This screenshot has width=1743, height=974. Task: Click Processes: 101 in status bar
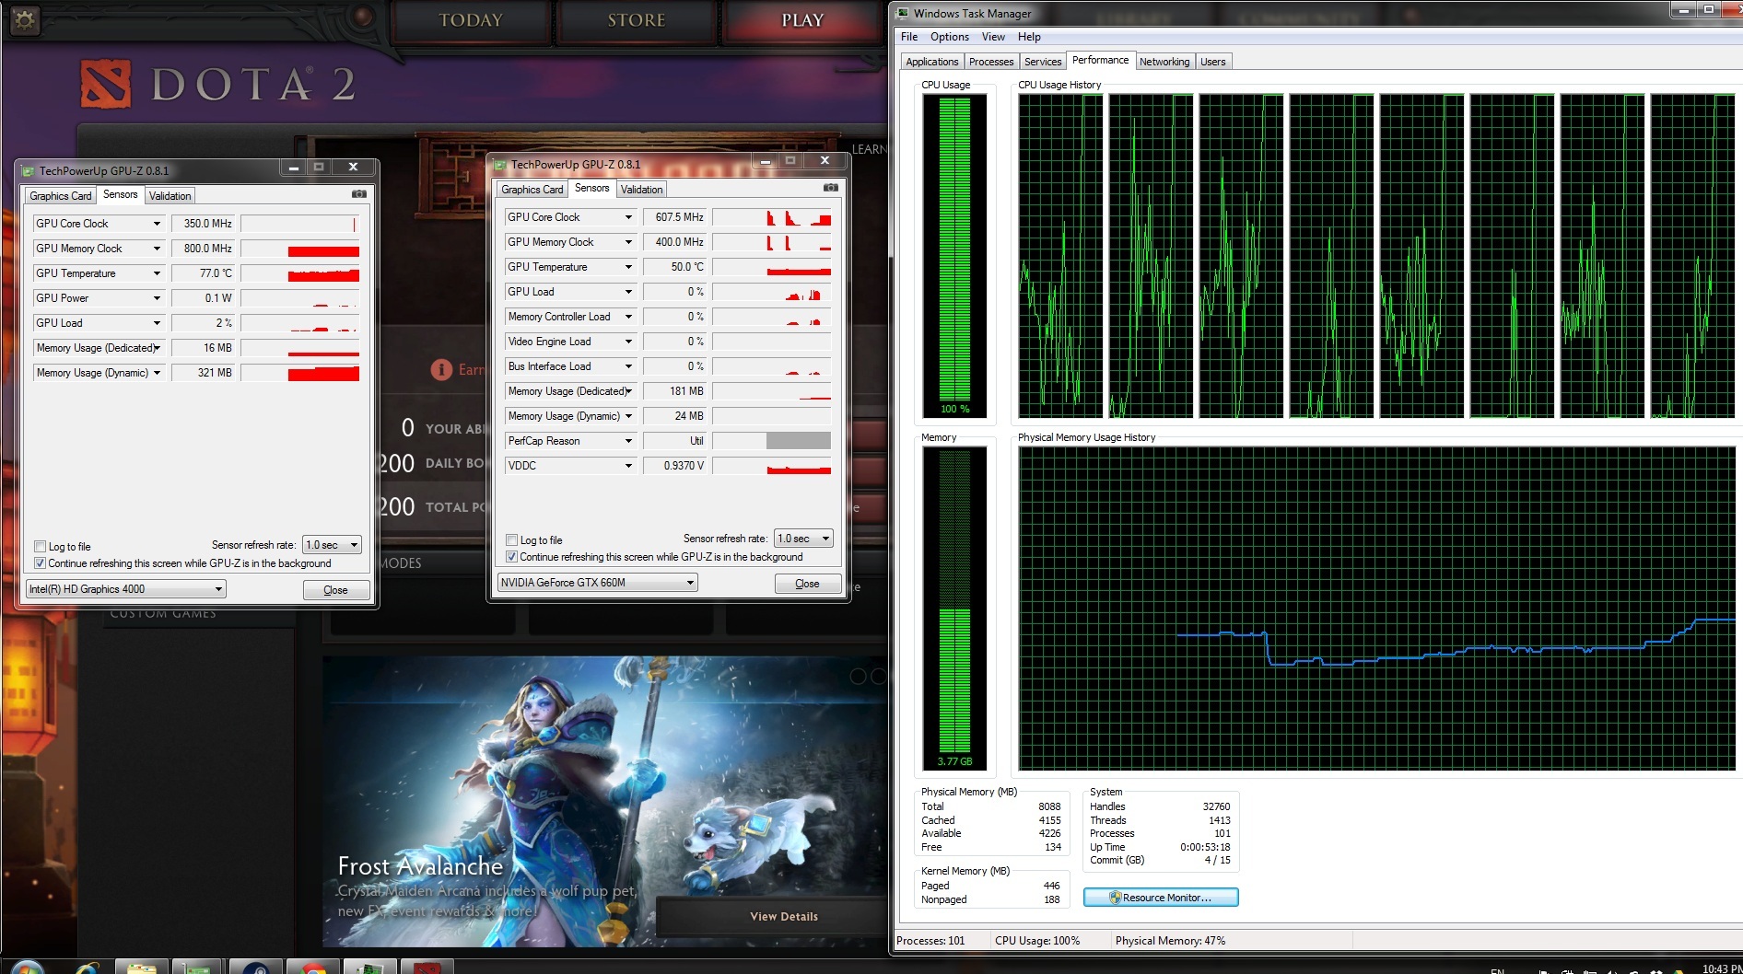coord(930,941)
